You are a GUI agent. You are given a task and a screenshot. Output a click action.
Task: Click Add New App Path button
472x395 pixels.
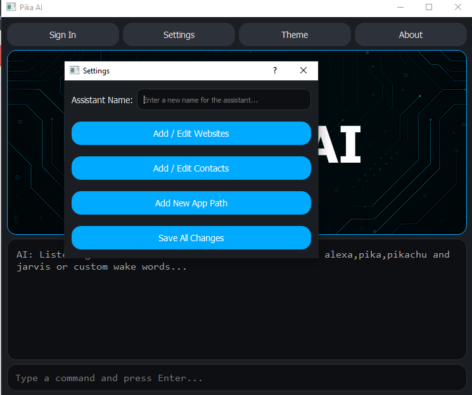coord(191,203)
